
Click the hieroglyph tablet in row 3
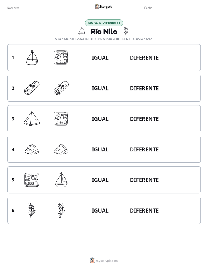61,118
